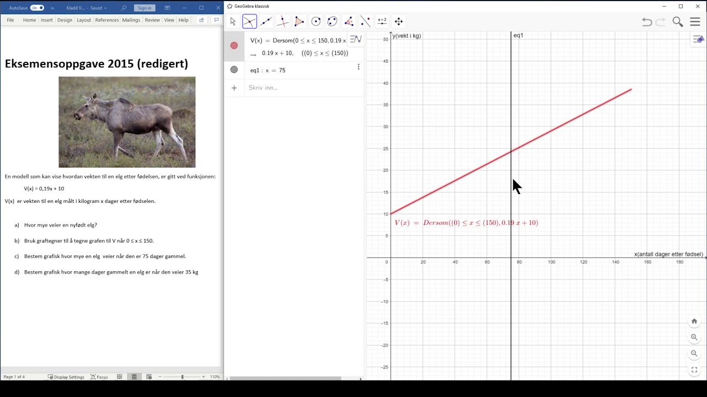Click the red V(x) label on graph
The image size is (707, 397).
466,223
